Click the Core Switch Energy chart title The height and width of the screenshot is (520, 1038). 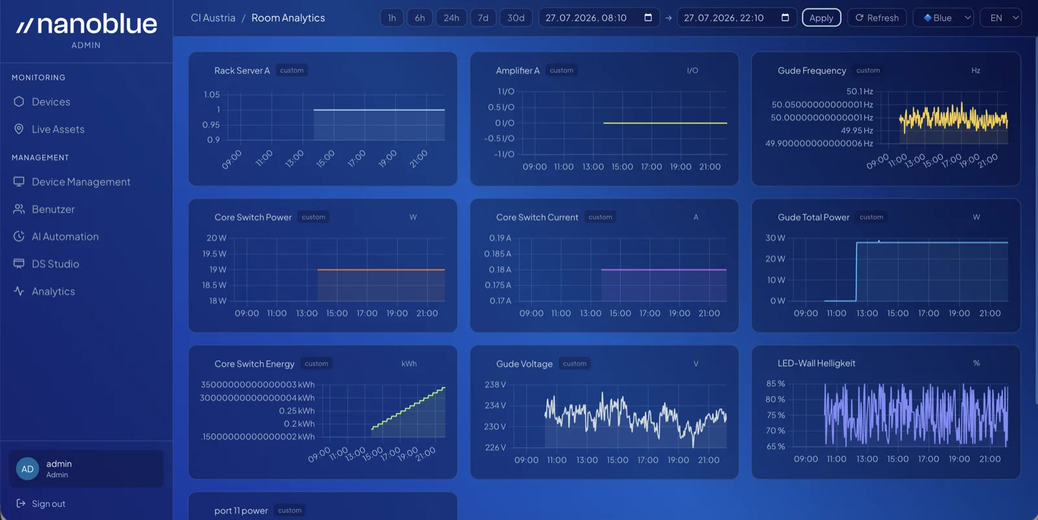point(254,364)
